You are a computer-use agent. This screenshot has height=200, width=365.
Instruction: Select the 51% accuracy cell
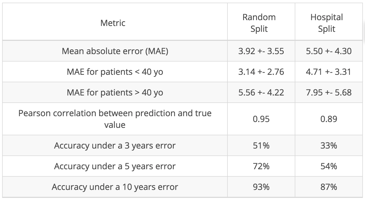coord(261,145)
